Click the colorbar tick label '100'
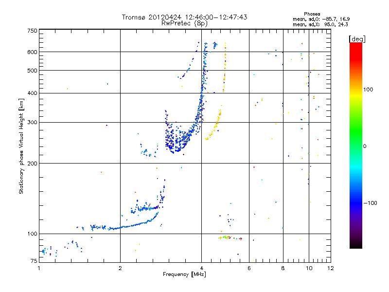Viewport: 389px width, 292px height. [x=368, y=90]
